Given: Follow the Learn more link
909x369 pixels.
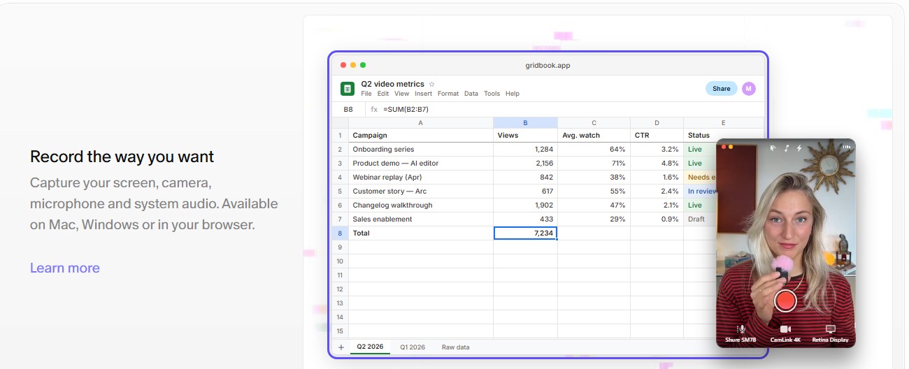Looking at the screenshot, I should pyautogui.click(x=65, y=268).
